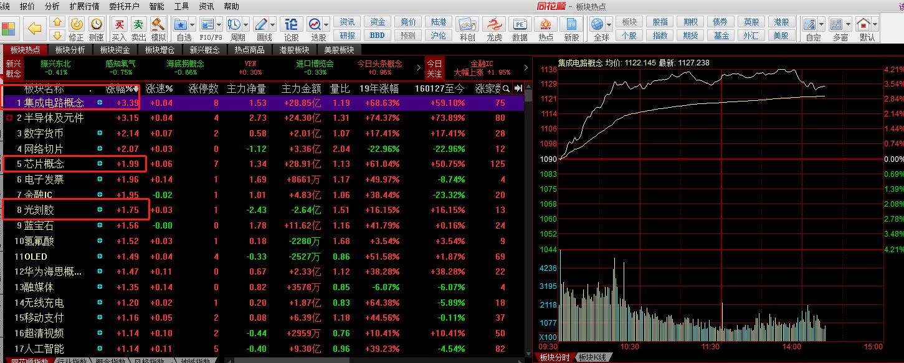The height and width of the screenshot is (363, 904).
Task: Click the search magnifier in table header
Action: 506,88
